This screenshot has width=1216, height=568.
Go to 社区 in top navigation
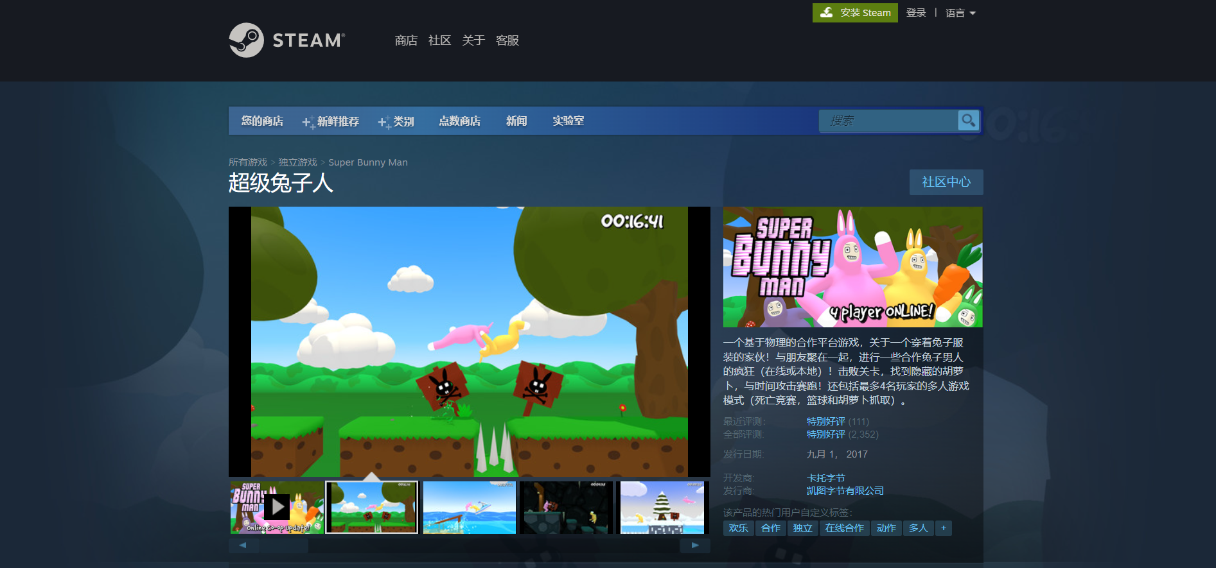pyautogui.click(x=439, y=40)
